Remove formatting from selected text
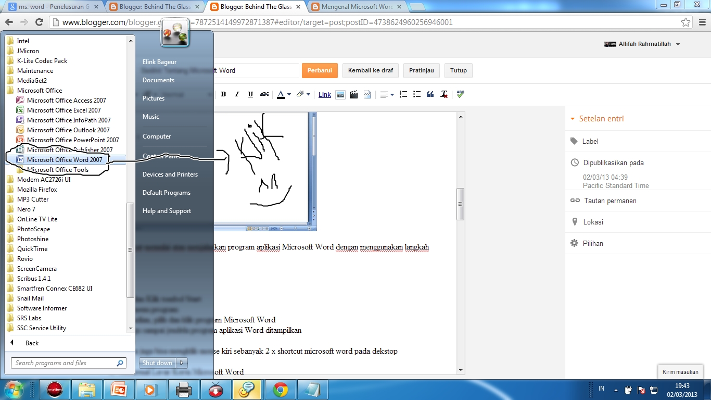The width and height of the screenshot is (711, 400). click(444, 94)
